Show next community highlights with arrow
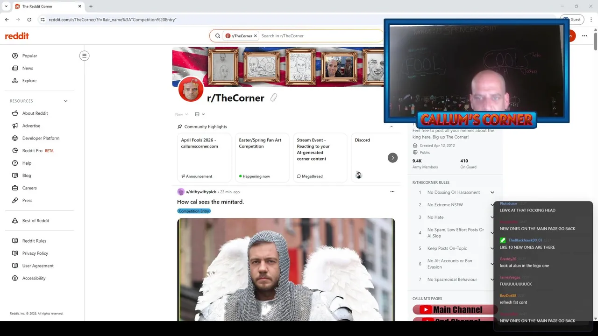Viewport: 598px width, 336px height. 392,158
